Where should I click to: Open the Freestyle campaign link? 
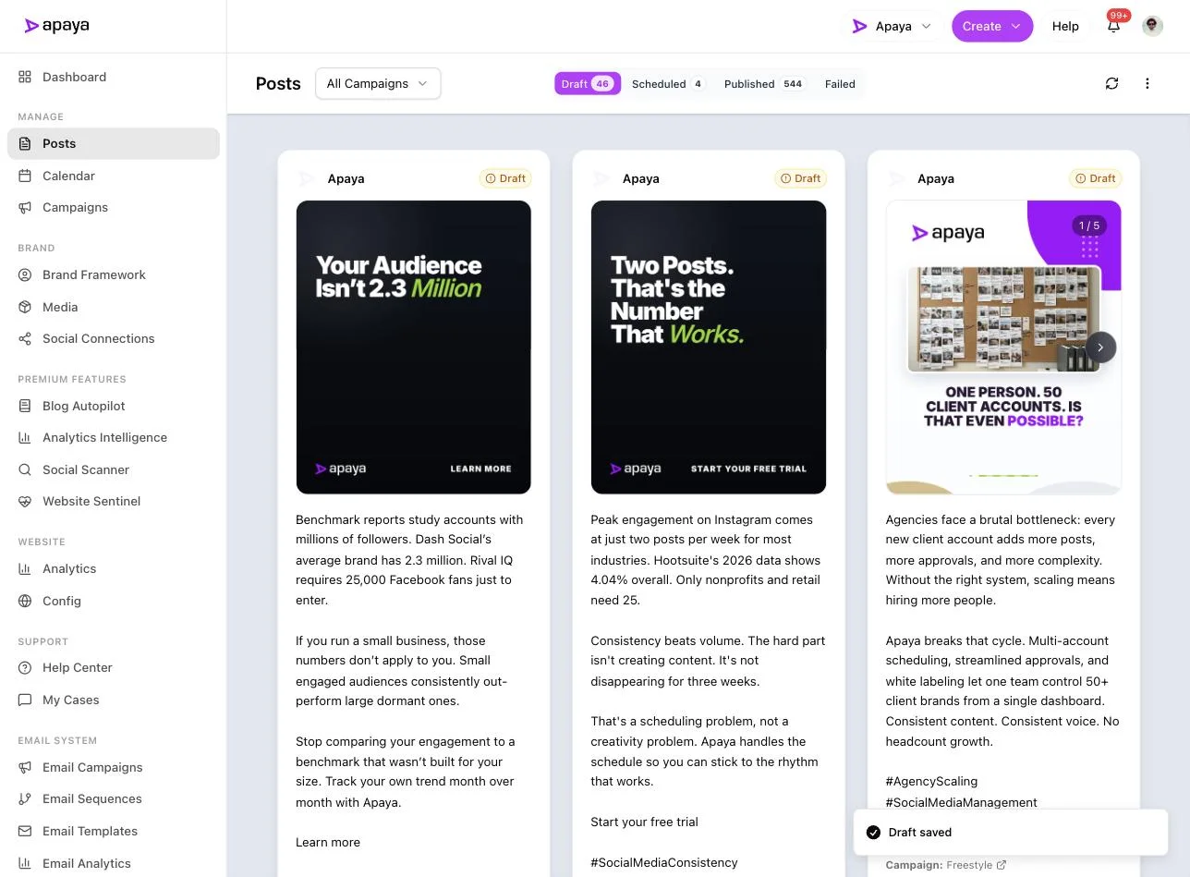[976, 865]
